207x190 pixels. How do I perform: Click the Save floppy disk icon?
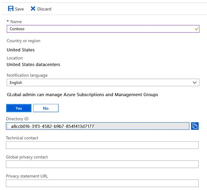[x=11, y=9]
